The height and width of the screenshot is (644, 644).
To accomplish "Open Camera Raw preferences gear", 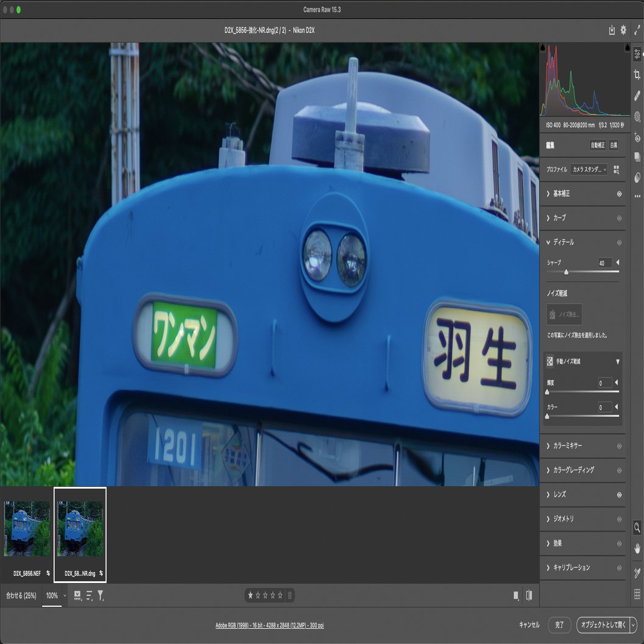I will 623,30.
